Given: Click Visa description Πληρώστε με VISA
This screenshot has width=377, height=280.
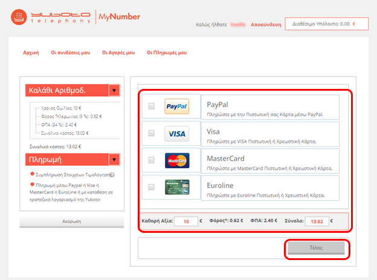Looking at the screenshot, I should pos(262,142).
